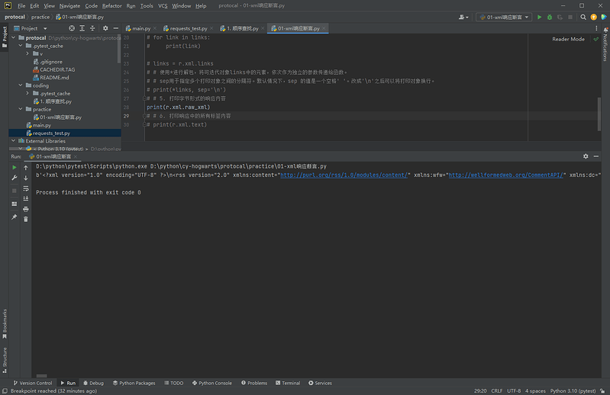
Task: Open the Refactor menu
Action: point(111,6)
